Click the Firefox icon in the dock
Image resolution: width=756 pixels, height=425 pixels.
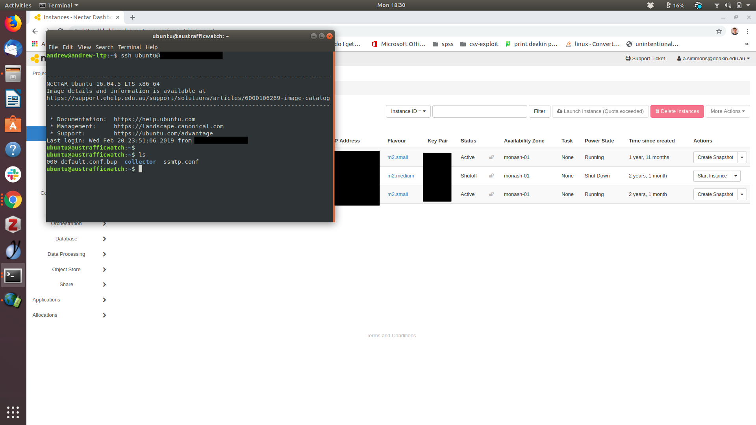pos(13,23)
